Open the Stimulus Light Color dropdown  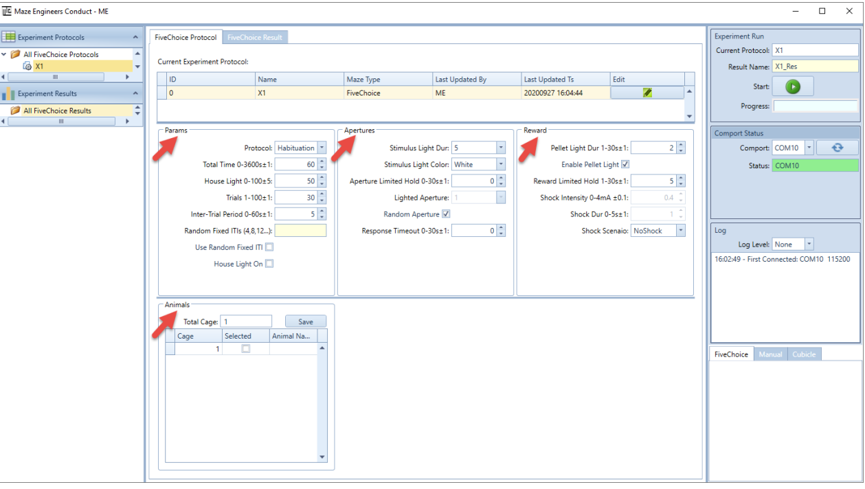(501, 165)
